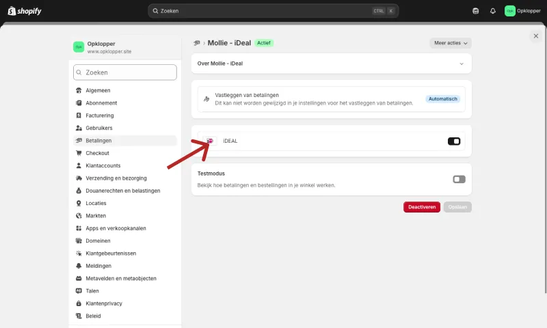The image size is (547, 328).
Task: Click the Betalingen payments icon in sidebar
Action: [79, 141]
